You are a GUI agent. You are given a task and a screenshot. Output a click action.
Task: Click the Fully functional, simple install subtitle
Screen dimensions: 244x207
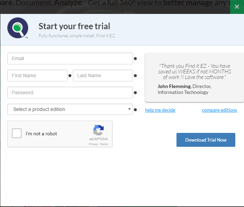click(x=77, y=36)
